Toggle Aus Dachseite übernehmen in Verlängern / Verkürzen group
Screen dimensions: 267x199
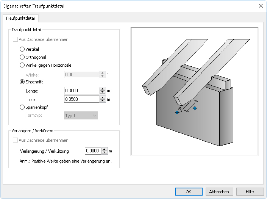pos(41,140)
